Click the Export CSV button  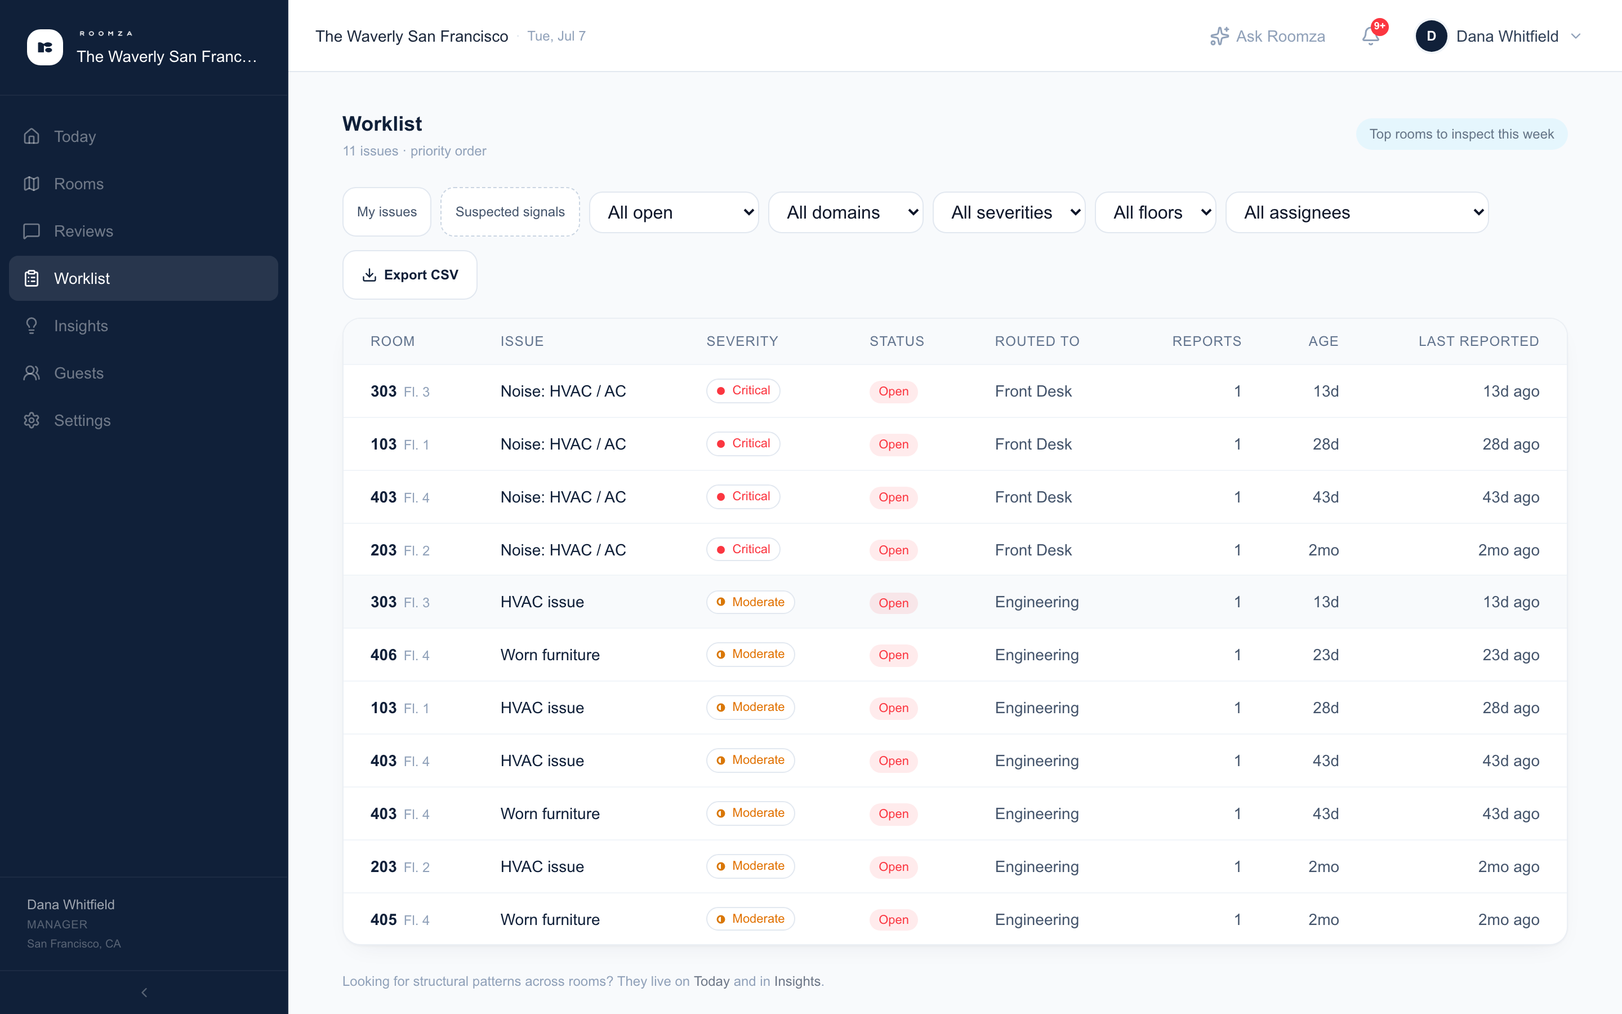[x=409, y=275]
